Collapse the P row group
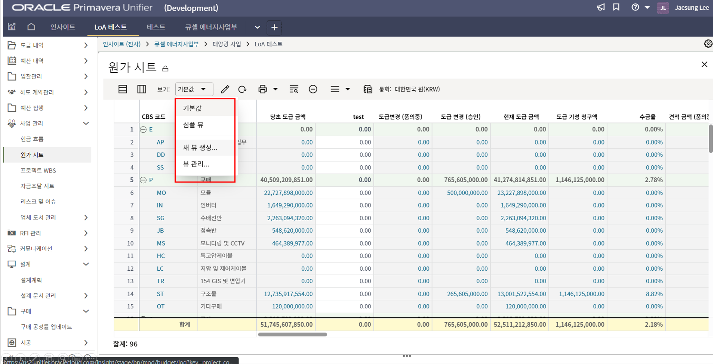The image size is (714, 364). (143, 180)
